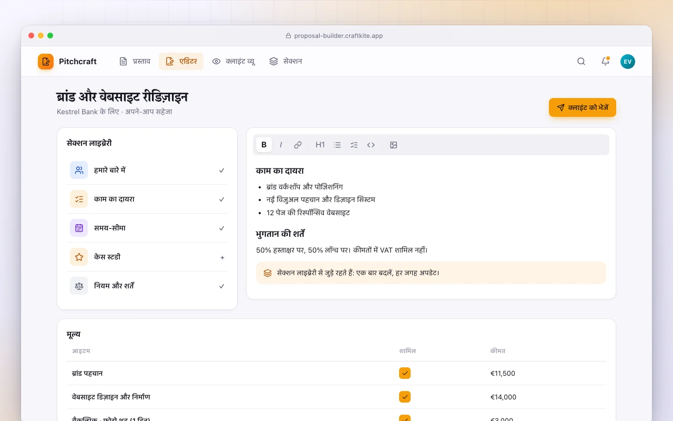Switch to the एडिटर tab
This screenshot has width=673, height=421.
(181, 62)
